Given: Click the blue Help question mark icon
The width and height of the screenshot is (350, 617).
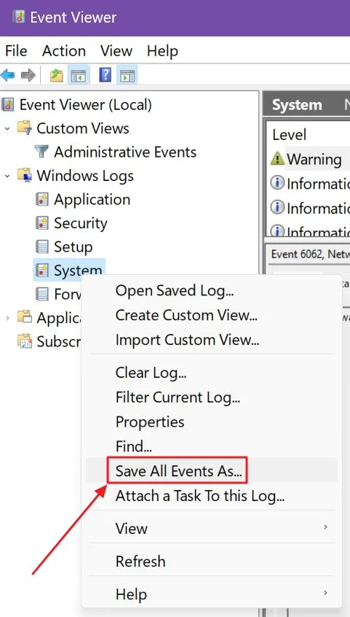Looking at the screenshot, I should [105, 75].
